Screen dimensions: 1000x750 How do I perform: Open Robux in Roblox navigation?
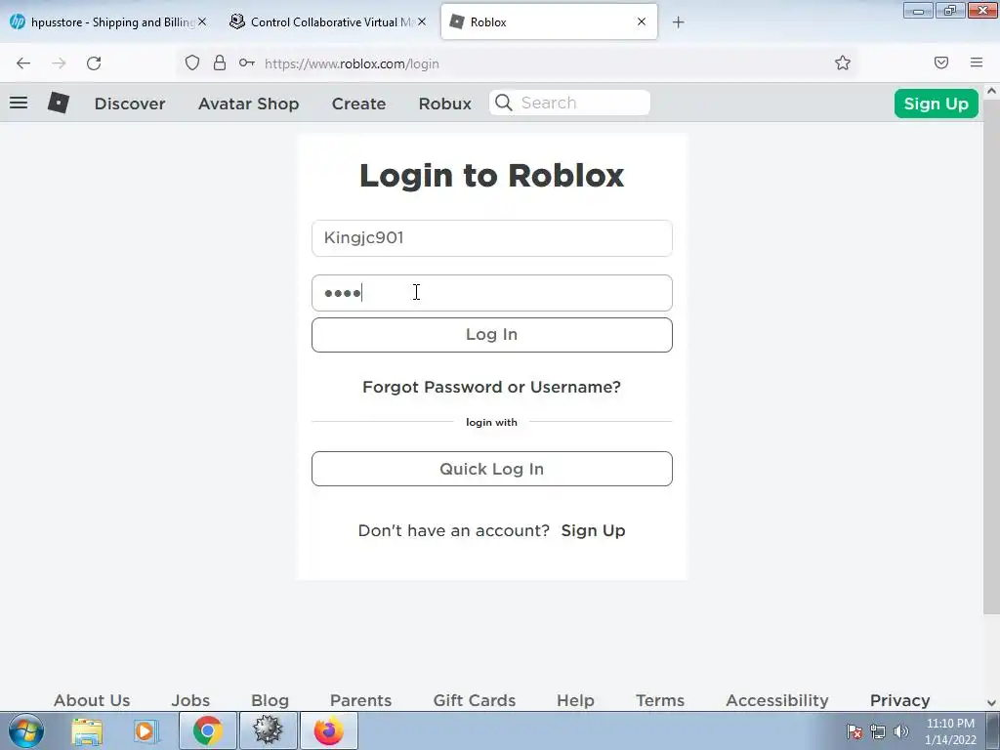point(445,104)
